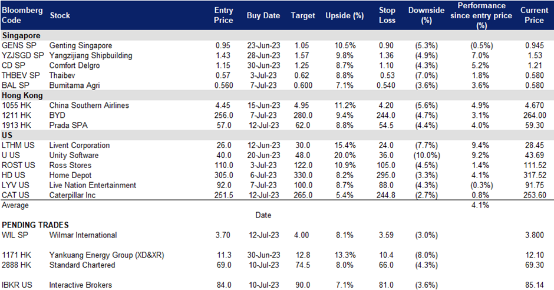This screenshot has width=554, height=290.
Task: Click the PENDING TRADES heading
Action: coord(35,225)
